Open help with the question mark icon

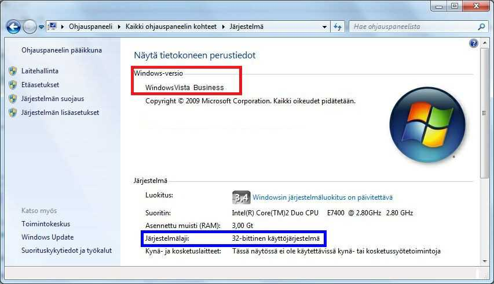coord(474,43)
